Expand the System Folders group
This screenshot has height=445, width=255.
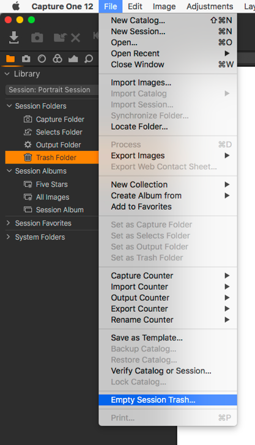click(8, 237)
